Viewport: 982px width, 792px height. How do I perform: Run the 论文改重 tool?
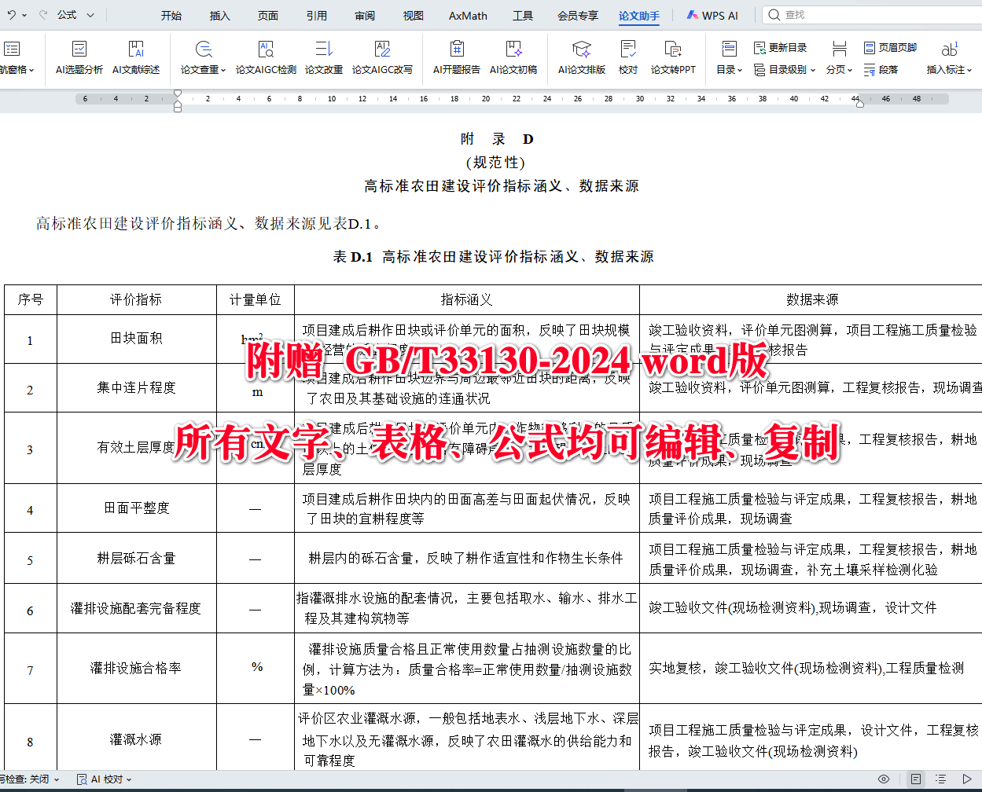(322, 59)
